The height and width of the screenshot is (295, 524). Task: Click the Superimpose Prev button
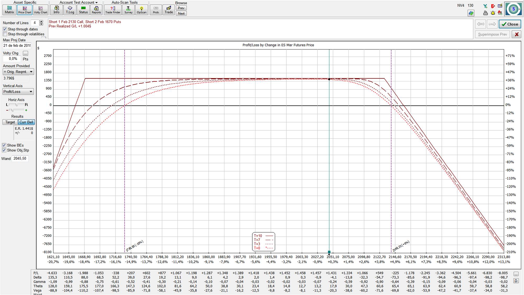[492, 34]
